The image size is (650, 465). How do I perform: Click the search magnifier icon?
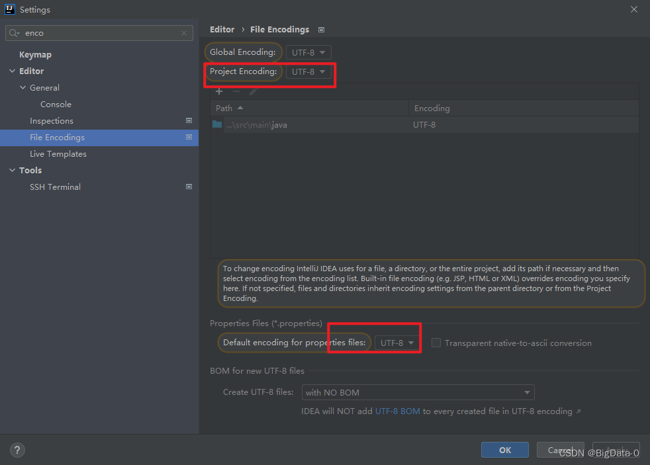(x=14, y=33)
